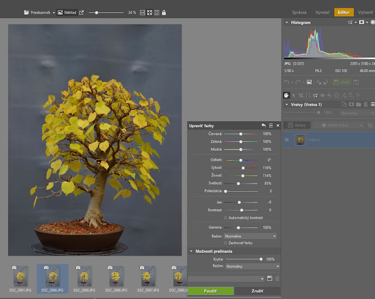Click the green Použiť button

(210, 291)
